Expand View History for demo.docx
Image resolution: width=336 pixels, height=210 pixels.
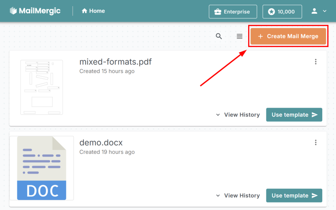(238, 196)
